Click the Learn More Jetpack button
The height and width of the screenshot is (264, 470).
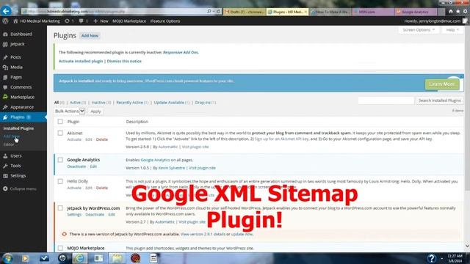pos(442,84)
